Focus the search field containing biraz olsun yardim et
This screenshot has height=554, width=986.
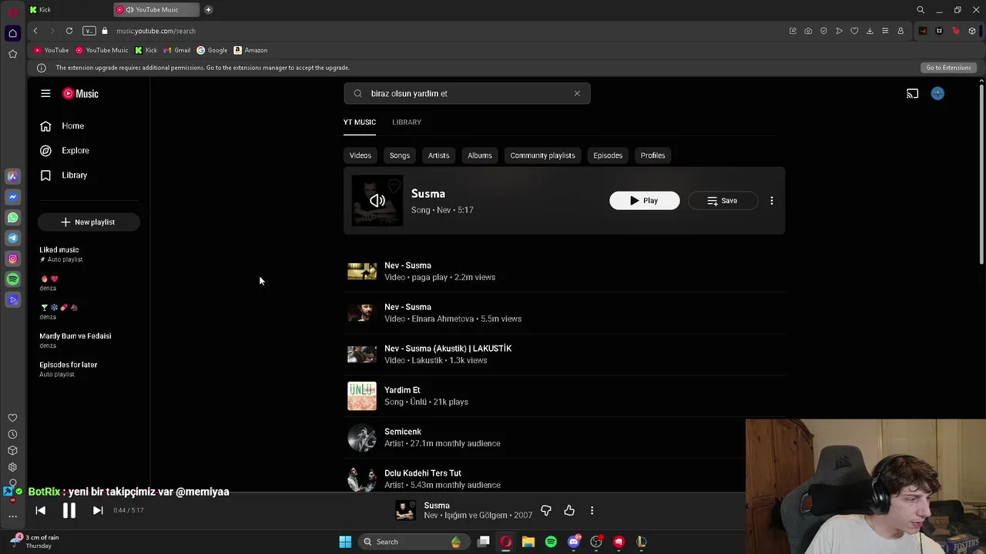pos(467,93)
